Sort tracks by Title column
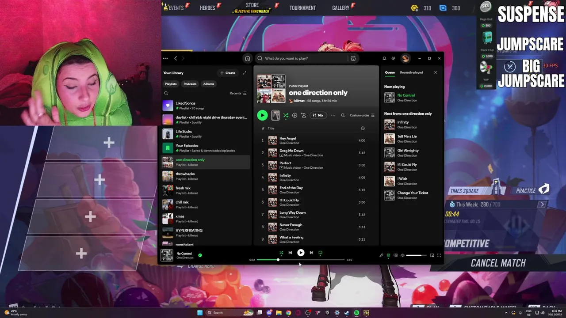Viewport: 566px width, 318px height. (271, 128)
